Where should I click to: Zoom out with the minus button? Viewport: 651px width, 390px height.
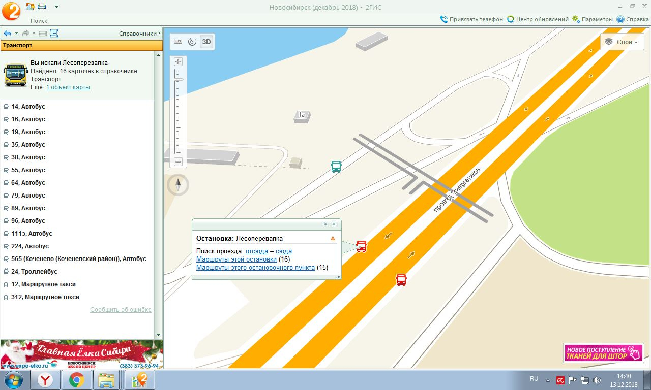tap(178, 162)
